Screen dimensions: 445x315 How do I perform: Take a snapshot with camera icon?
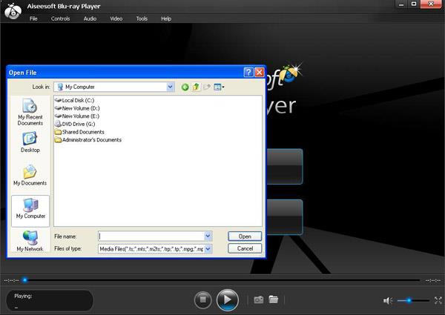[x=259, y=299]
